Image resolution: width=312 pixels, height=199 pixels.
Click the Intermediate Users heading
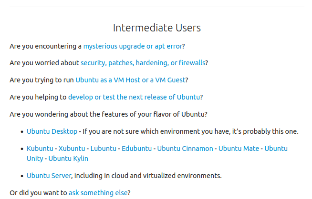(x=156, y=28)
